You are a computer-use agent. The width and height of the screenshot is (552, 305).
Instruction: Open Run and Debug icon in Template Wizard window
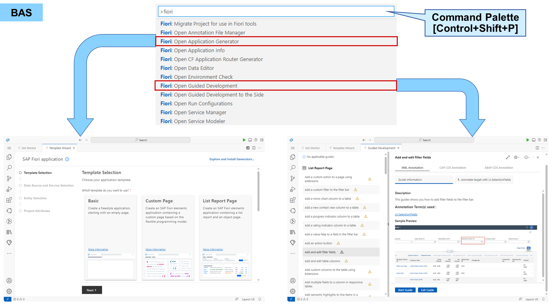pyautogui.click(x=9, y=189)
